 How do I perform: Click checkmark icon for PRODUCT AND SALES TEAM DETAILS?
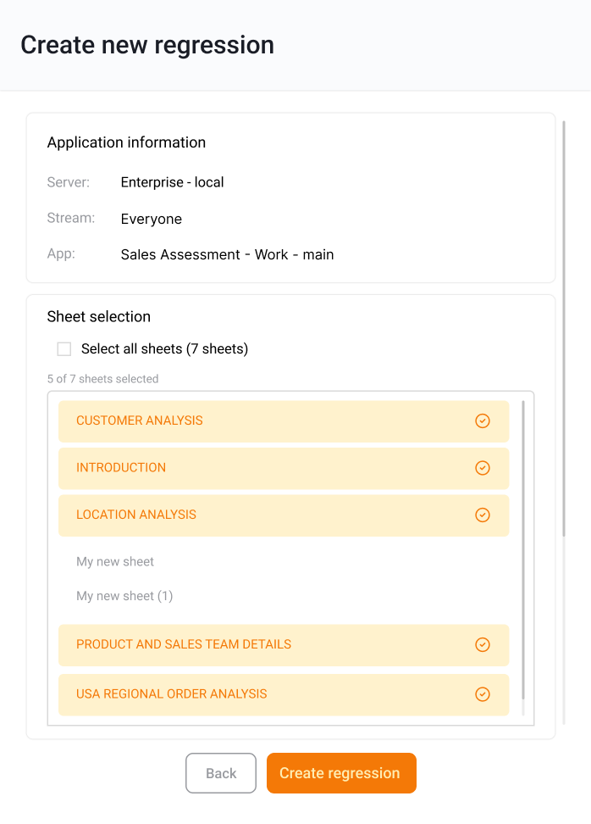point(483,645)
